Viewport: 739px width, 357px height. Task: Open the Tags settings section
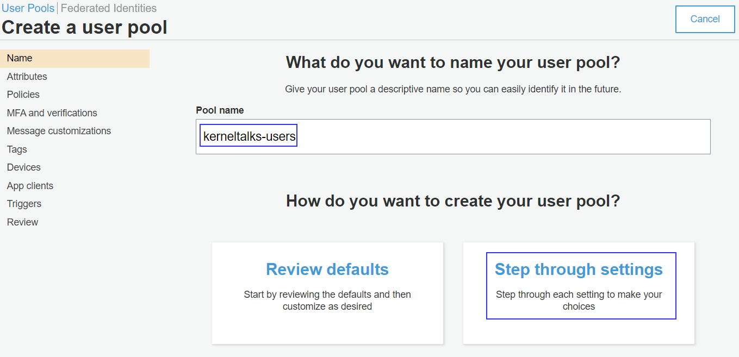pyautogui.click(x=16, y=149)
